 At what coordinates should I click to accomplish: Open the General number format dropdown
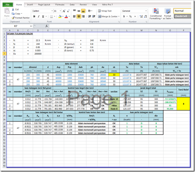pyautogui.click(x=146, y=11)
